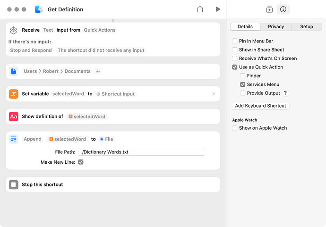The width and height of the screenshot is (326, 227).
Task: Change the Quick Actions input source token
Action: [100, 30]
